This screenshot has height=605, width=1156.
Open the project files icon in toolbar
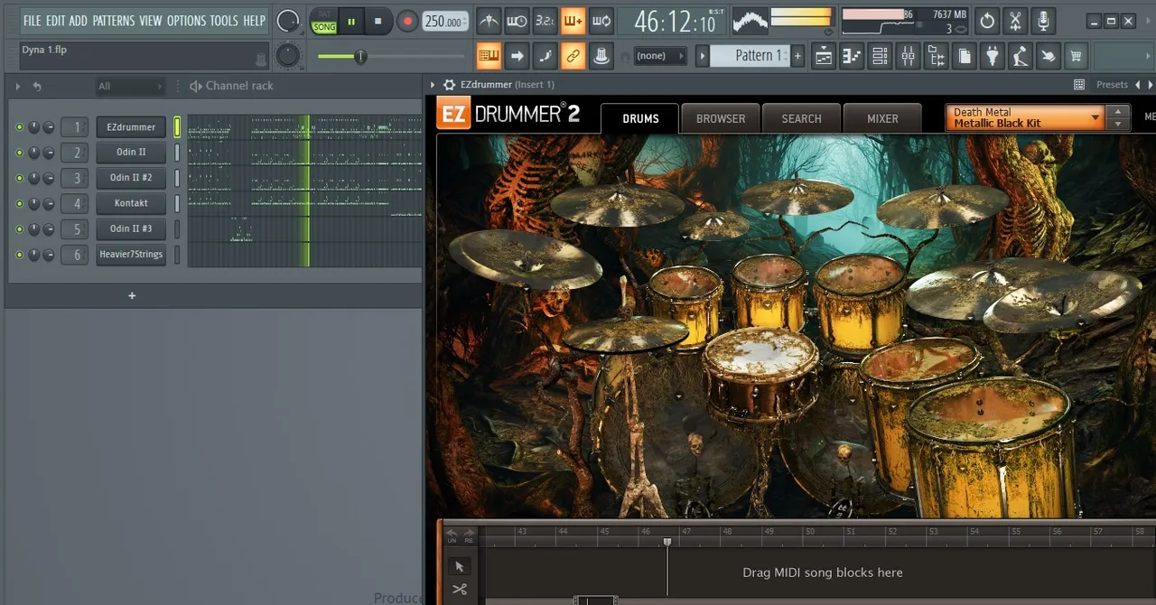tap(964, 56)
